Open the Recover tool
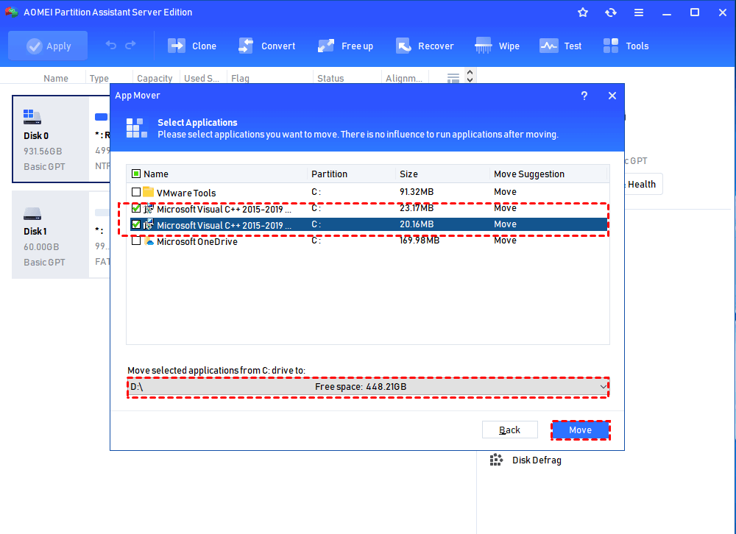This screenshot has height=534, width=736. tap(425, 46)
